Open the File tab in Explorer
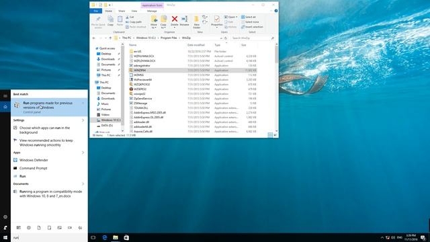 point(95,11)
